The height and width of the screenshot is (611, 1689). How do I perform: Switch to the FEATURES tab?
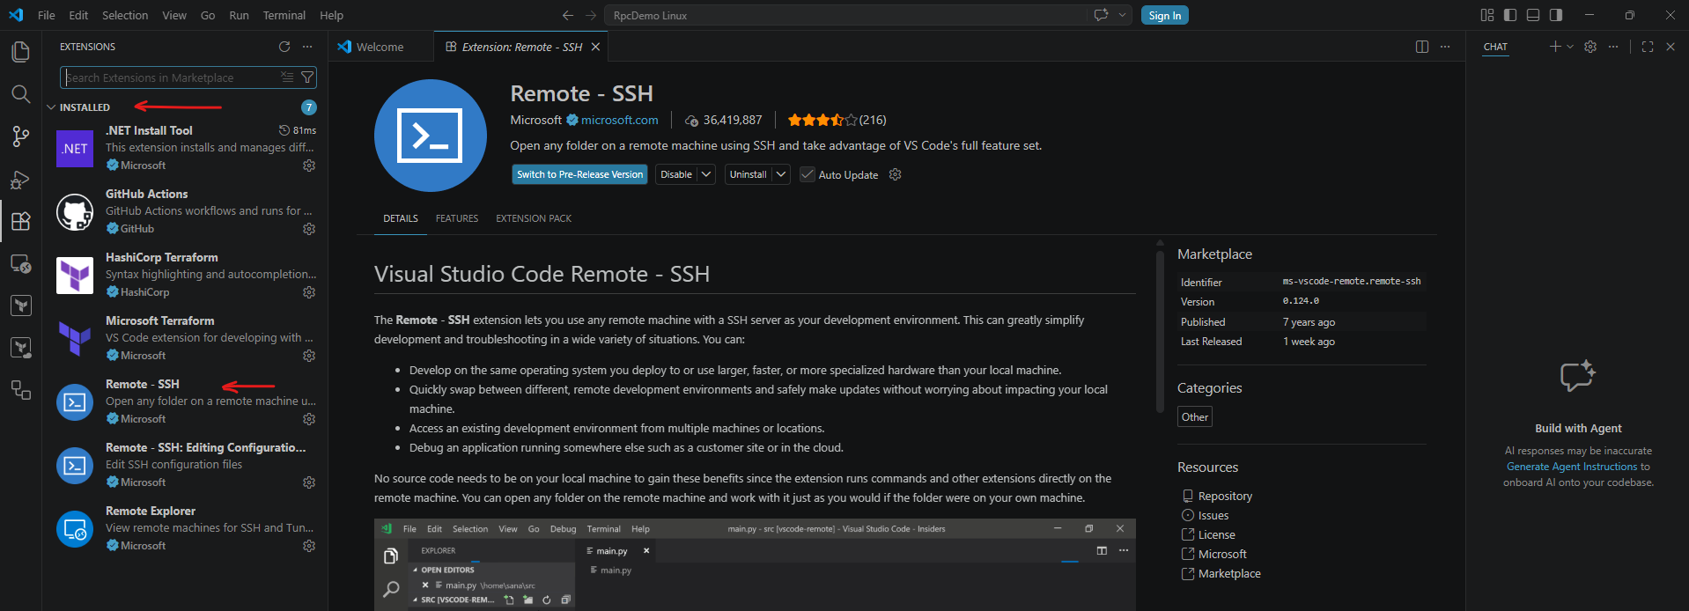[x=457, y=218]
